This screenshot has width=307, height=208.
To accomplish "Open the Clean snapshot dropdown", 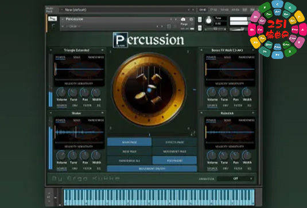I will 63,26.
